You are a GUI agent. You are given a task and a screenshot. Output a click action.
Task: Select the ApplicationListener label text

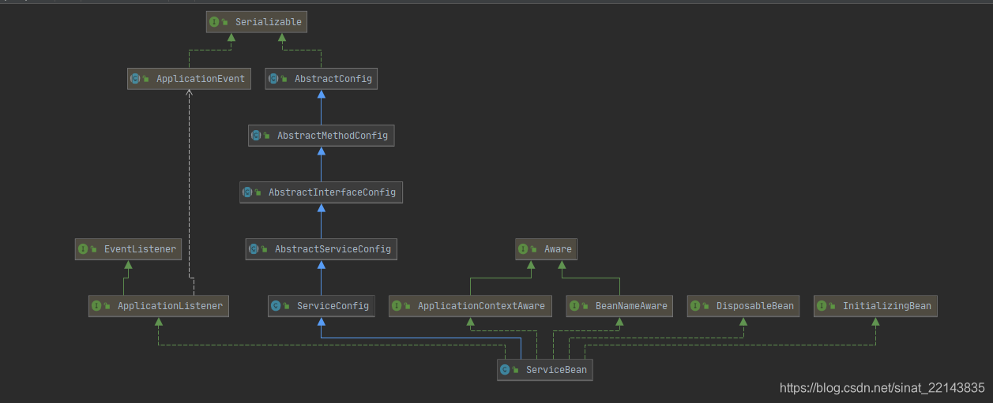(x=170, y=306)
